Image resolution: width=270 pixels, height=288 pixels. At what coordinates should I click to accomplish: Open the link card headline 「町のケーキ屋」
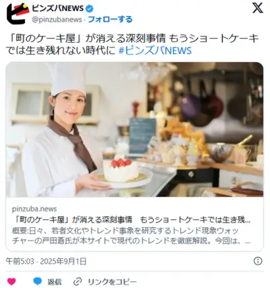click(132, 220)
